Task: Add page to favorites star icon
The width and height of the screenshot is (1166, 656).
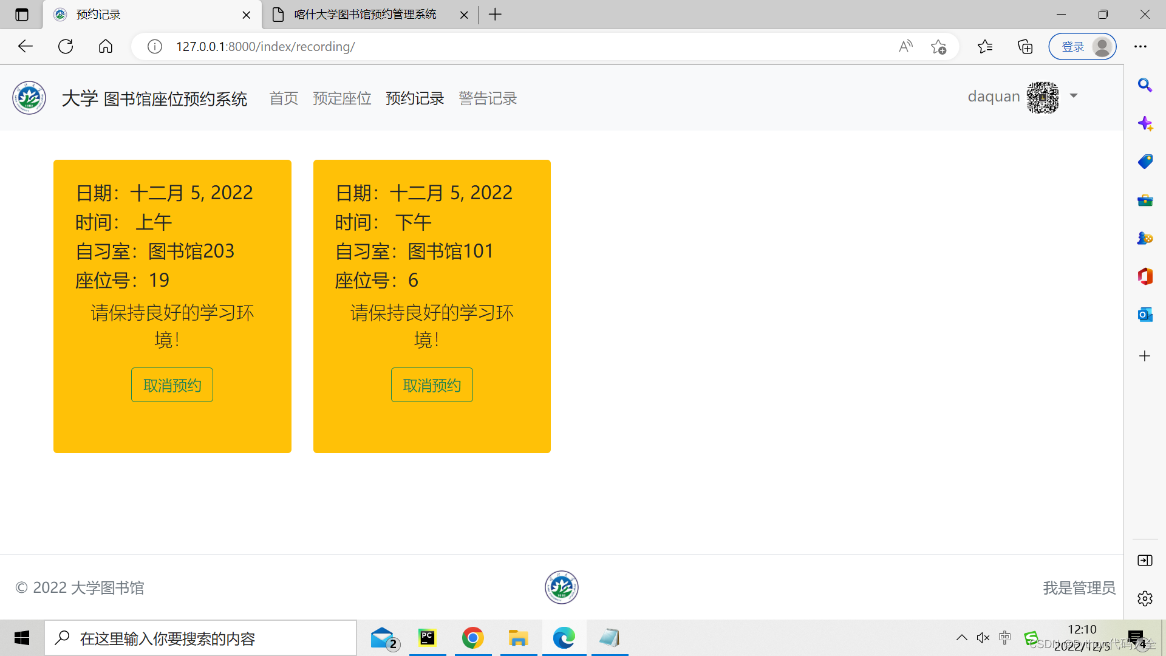Action: pos(938,47)
